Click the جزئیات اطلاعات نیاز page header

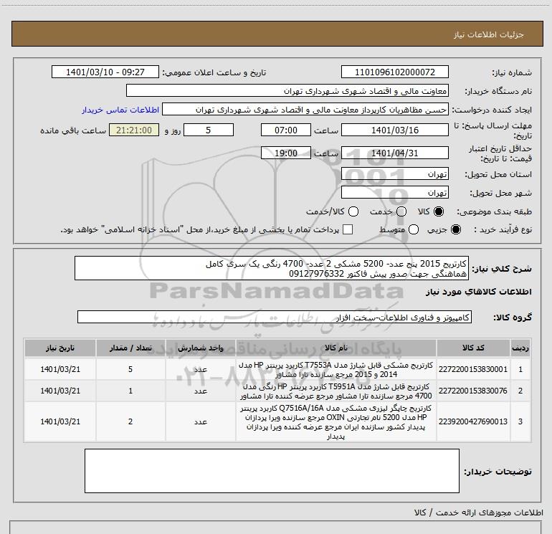(x=489, y=34)
